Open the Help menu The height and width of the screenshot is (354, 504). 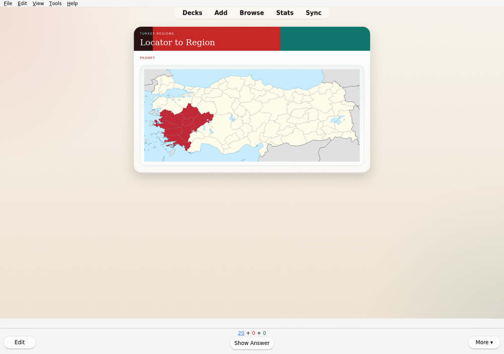click(x=72, y=3)
